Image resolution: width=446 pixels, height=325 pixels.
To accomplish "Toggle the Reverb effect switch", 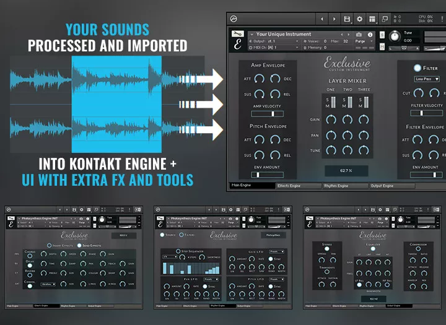I will coord(30,275).
